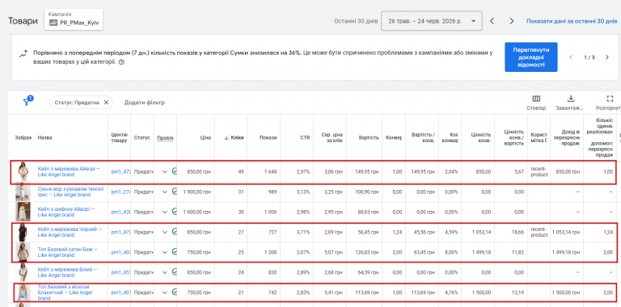
Task: Open product Кейп з мережива Айворі
Action: [69, 171]
